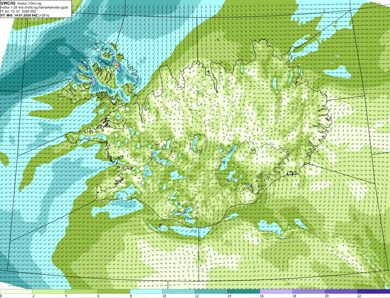Click the legend tick label '22'
Image resolution: width=390 pixels, height=298 pixels.
click(x=359, y=296)
